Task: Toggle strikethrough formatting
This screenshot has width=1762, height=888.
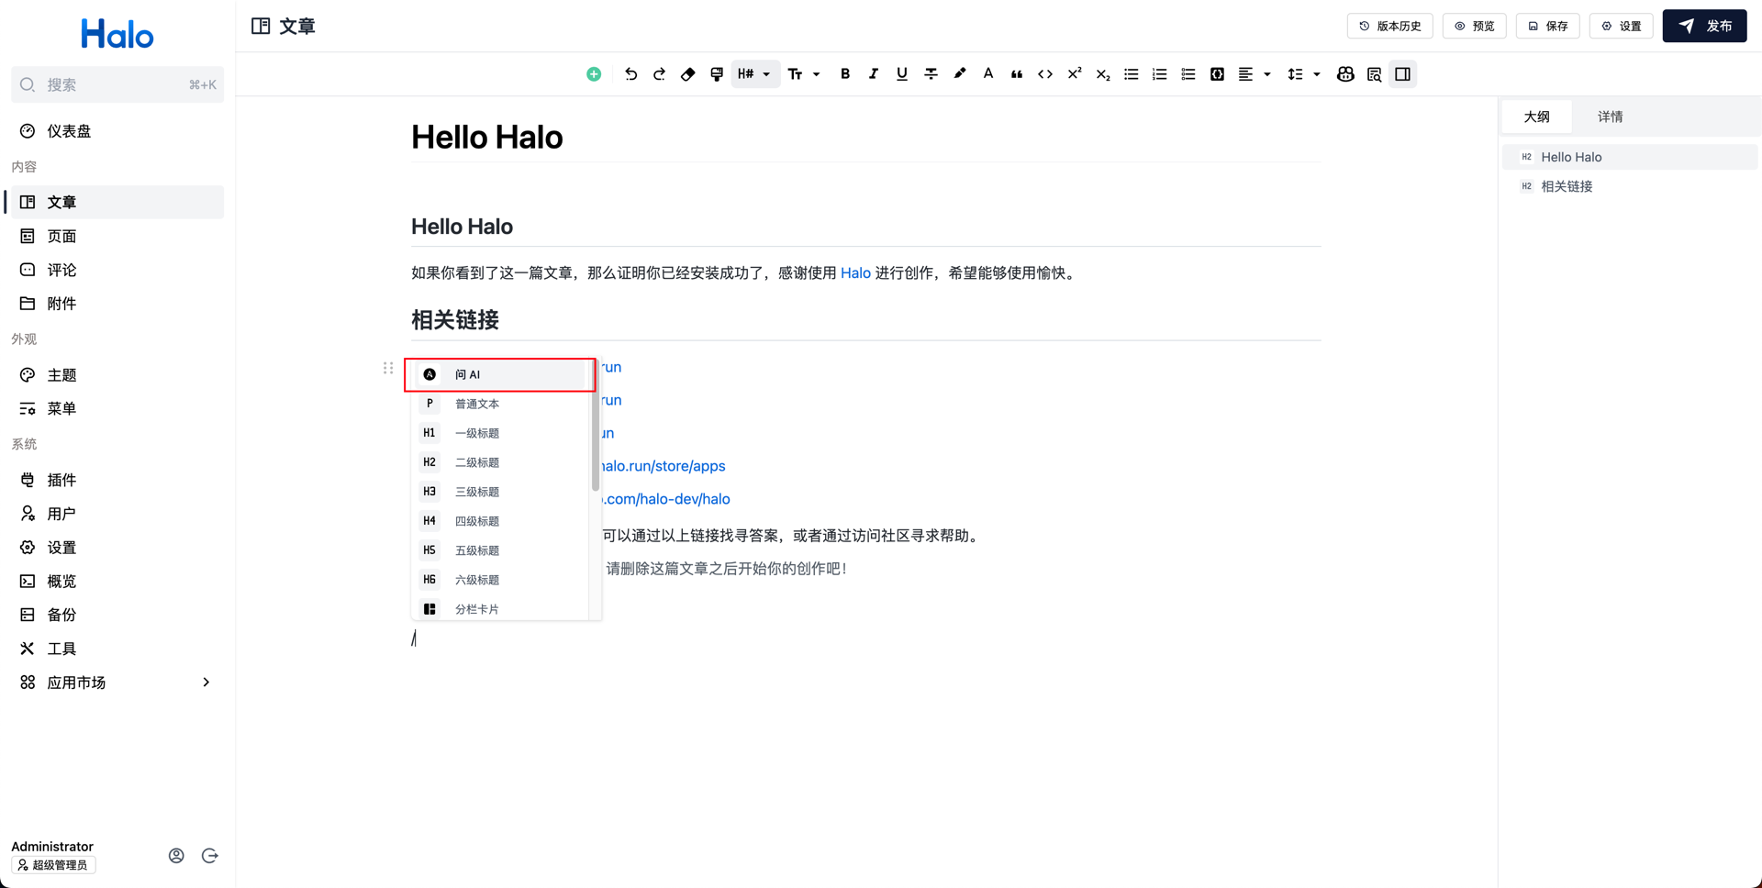Action: tap(931, 74)
